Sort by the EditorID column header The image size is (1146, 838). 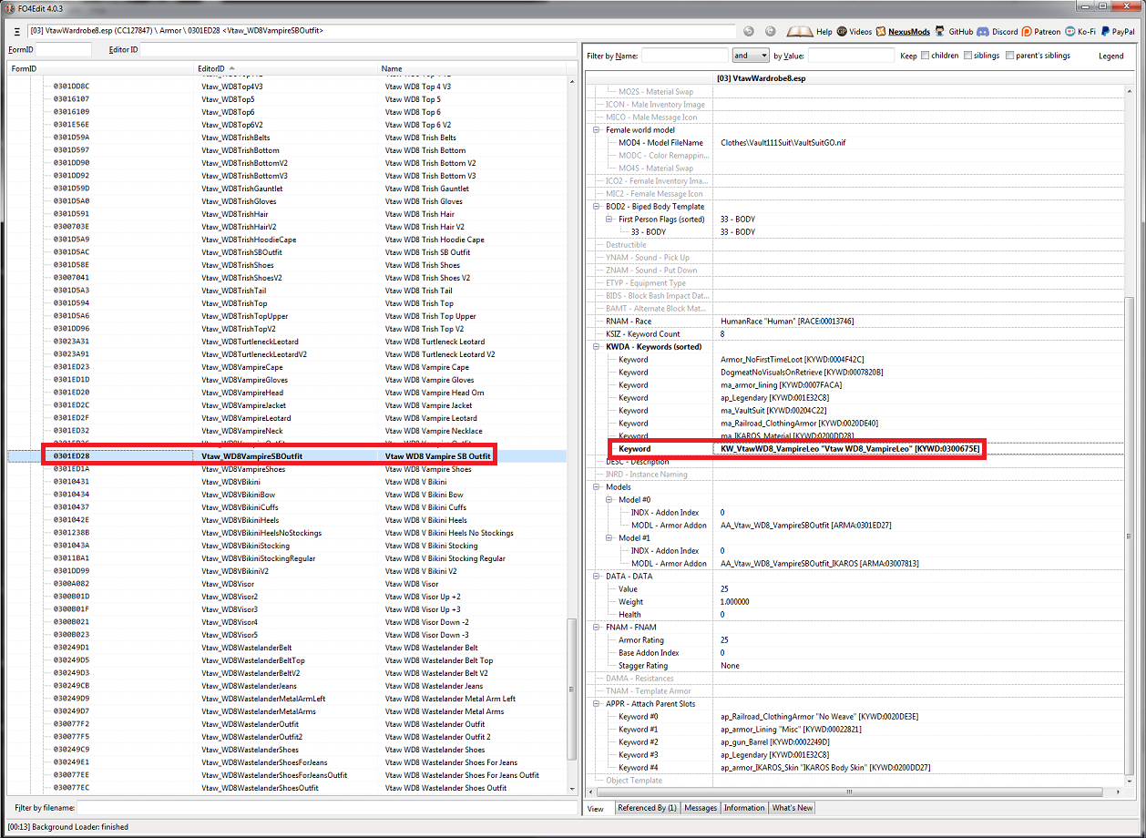tap(286, 68)
